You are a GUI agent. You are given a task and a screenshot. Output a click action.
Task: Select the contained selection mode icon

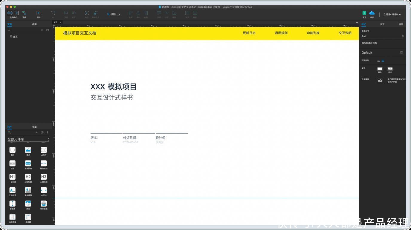coord(17,13)
